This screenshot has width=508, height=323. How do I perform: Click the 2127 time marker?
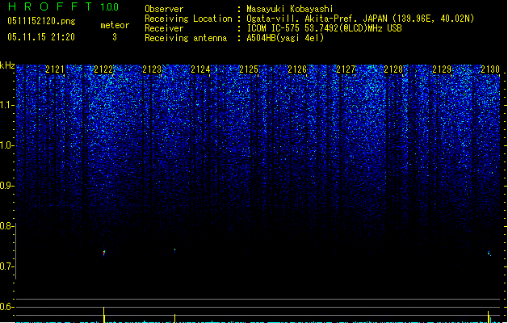click(346, 69)
